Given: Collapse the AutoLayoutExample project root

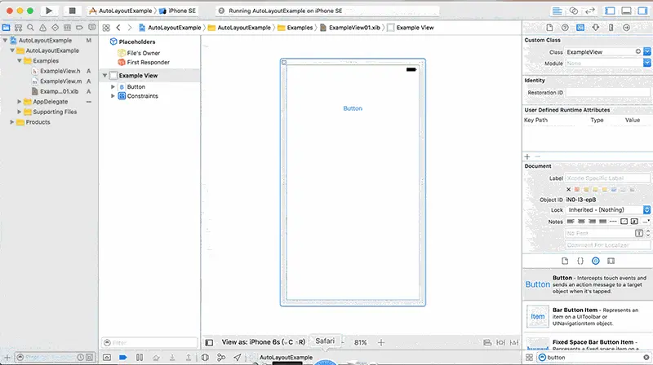Looking at the screenshot, I should tap(5, 40).
